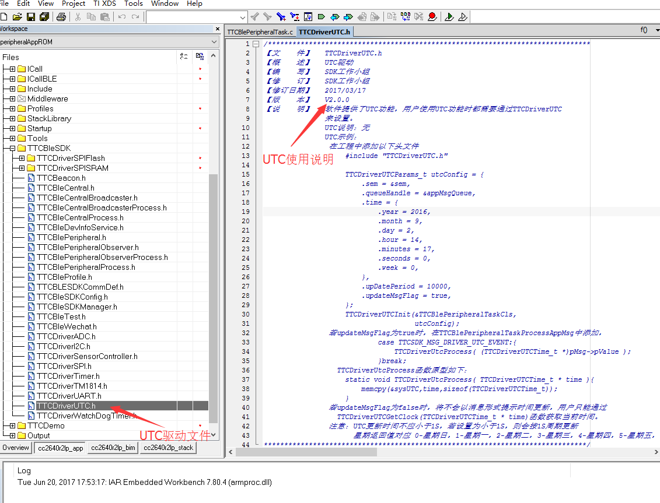The height and width of the screenshot is (503, 660).
Task: Expand the Middleware folder
Action: coord(12,99)
